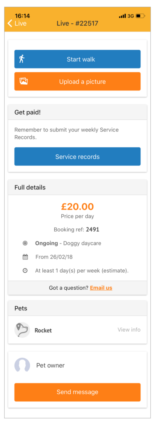Open Service records
Image resolution: width=155 pixels, height=425 pixels.
(x=77, y=156)
